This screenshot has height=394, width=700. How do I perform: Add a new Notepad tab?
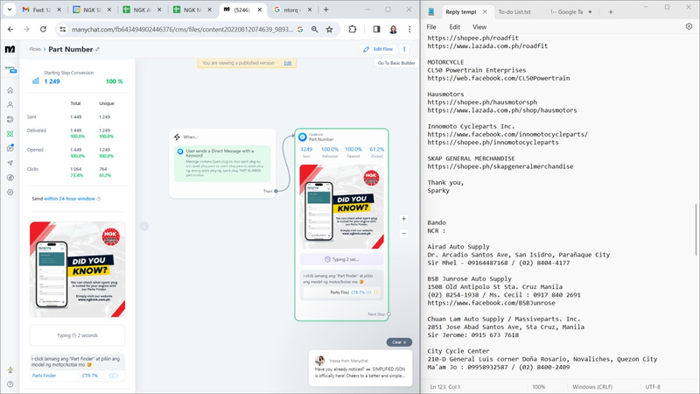pyautogui.click(x=611, y=12)
